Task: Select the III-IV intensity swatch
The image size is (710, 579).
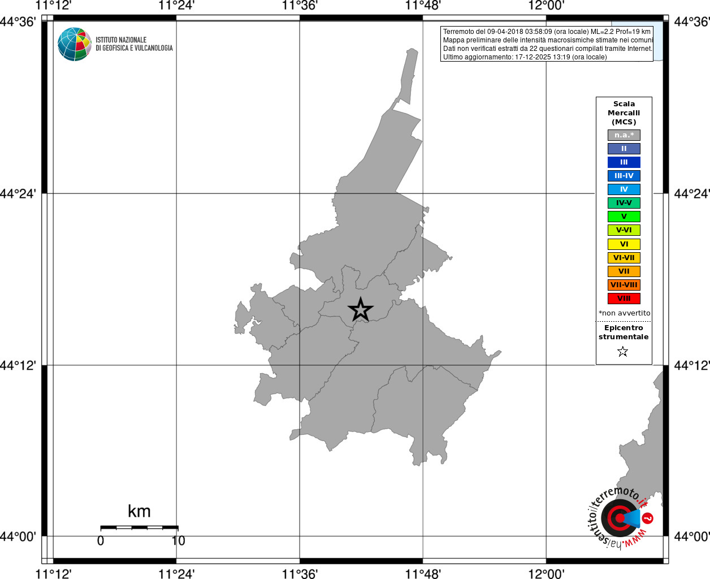Action: [624, 176]
